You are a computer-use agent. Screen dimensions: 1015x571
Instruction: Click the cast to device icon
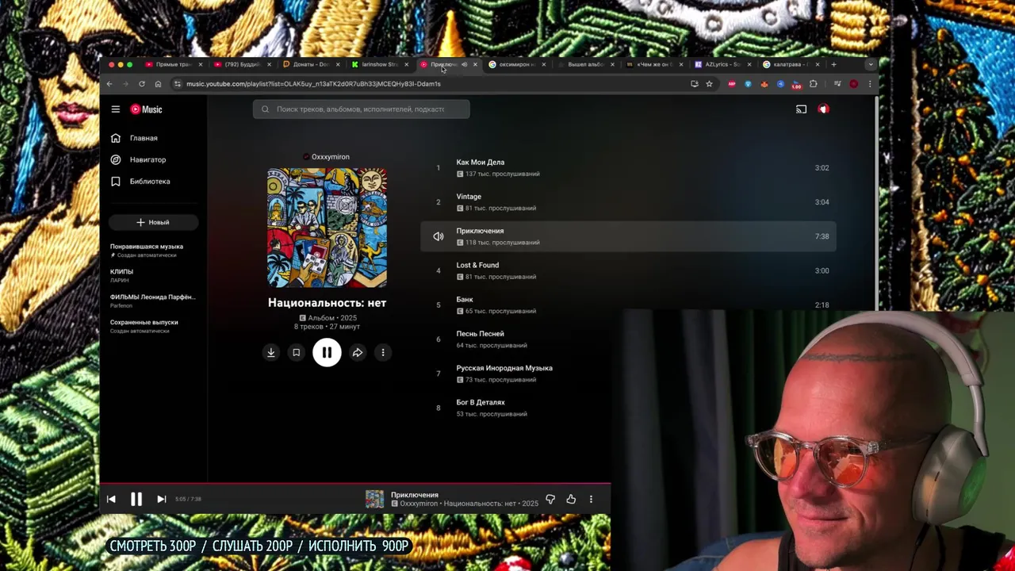801,109
